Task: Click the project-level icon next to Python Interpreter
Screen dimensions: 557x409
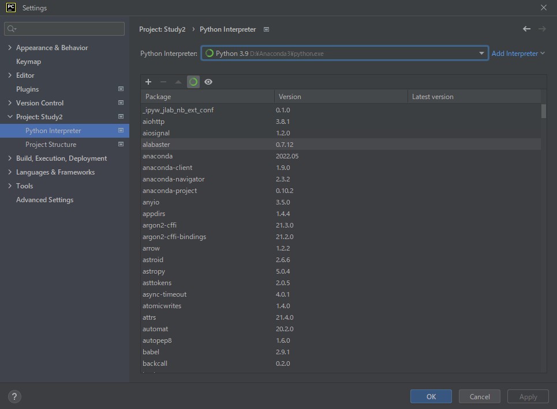Action: coord(121,130)
